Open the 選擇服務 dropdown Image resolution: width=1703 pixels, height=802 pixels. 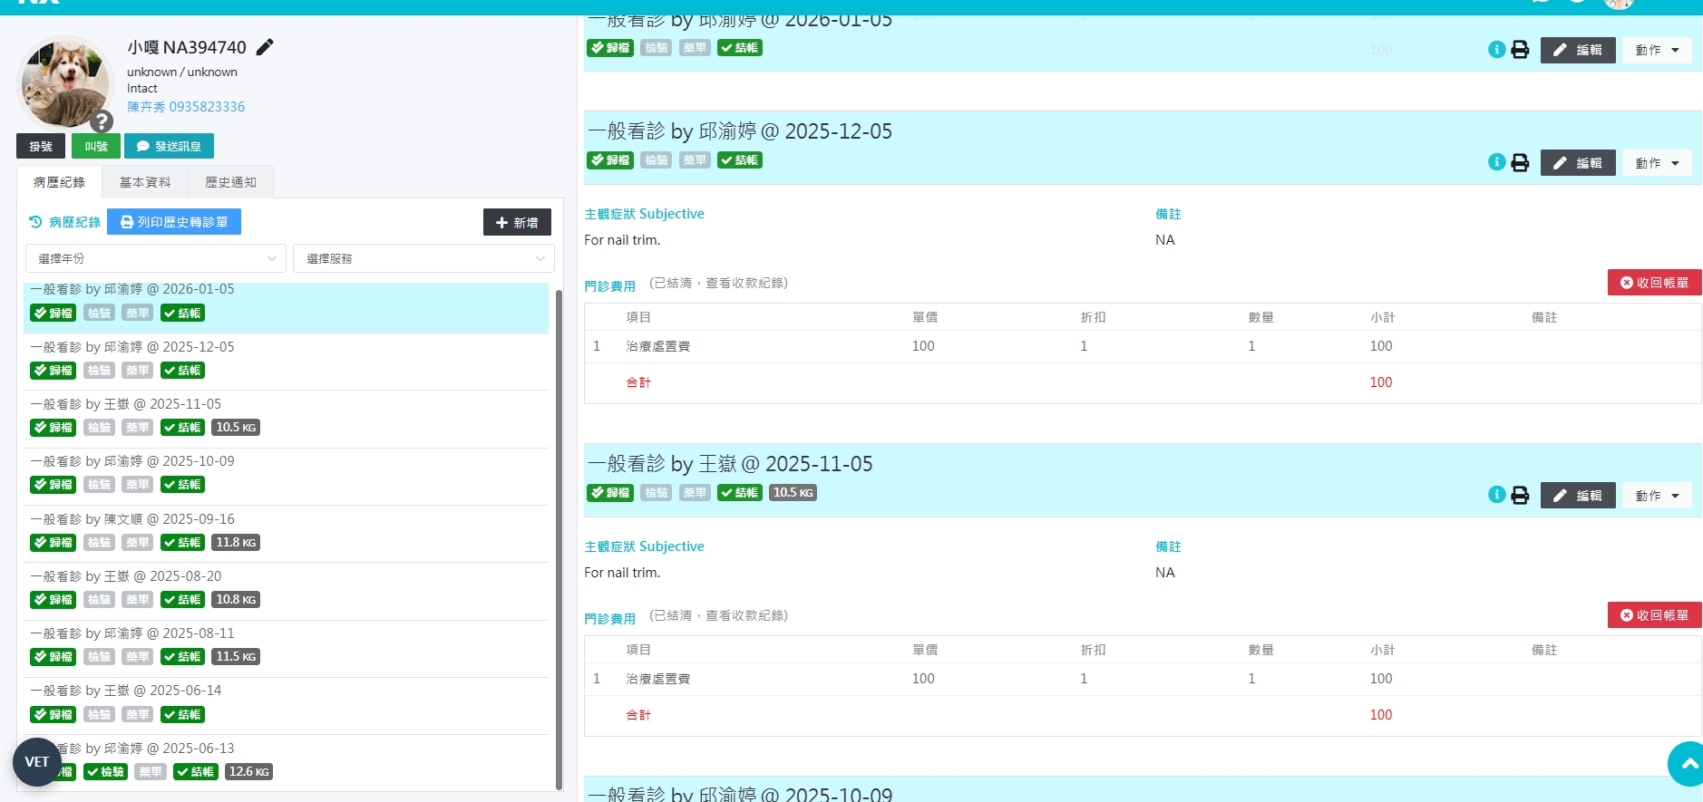click(x=423, y=258)
